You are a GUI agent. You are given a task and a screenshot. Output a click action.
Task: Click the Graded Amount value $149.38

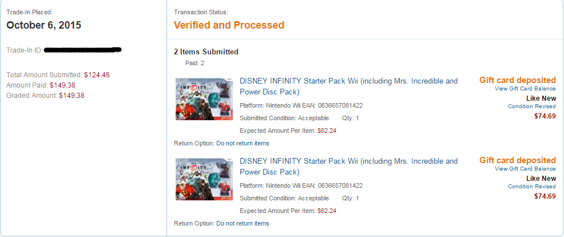click(72, 96)
